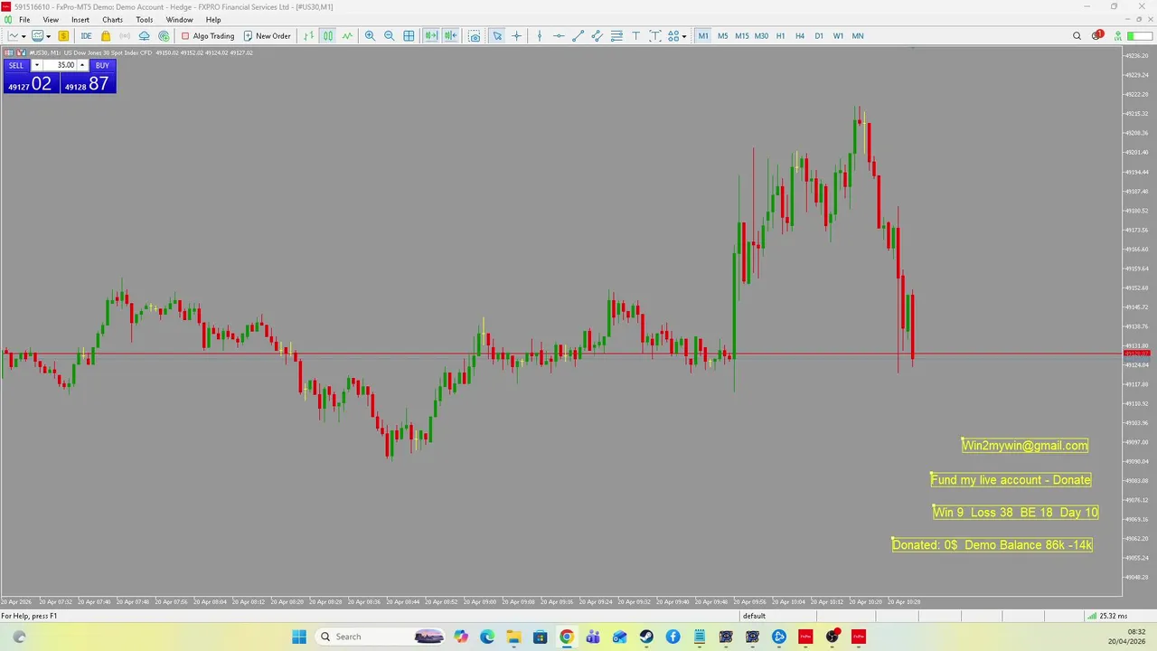Draw an equidistant channel
Viewport: 1157px width, 651px height.
click(x=597, y=36)
